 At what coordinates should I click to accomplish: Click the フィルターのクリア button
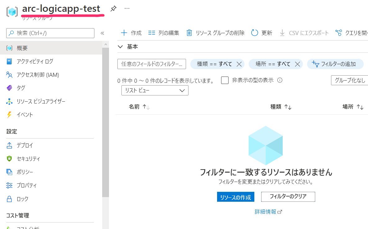(x=288, y=197)
